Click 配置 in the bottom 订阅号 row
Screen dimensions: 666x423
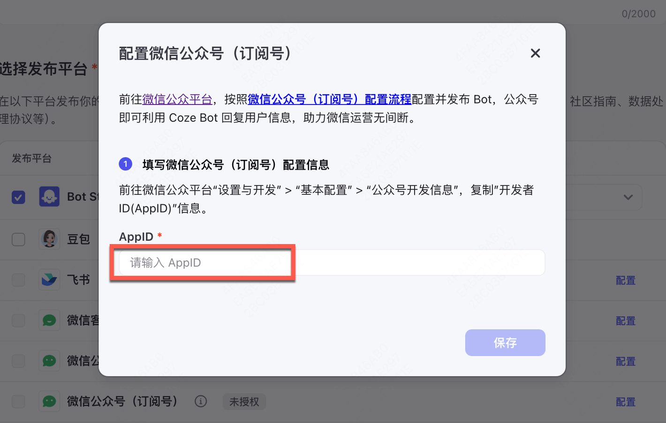(625, 402)
